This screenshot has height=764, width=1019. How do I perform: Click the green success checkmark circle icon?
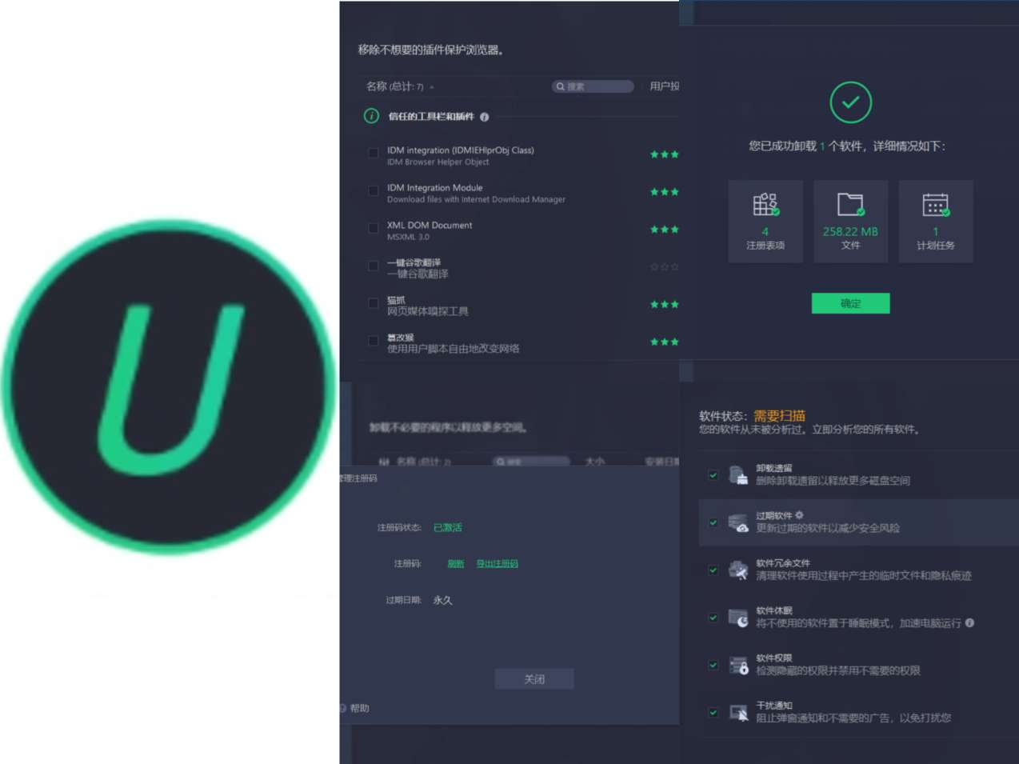[x=850, y=102]
